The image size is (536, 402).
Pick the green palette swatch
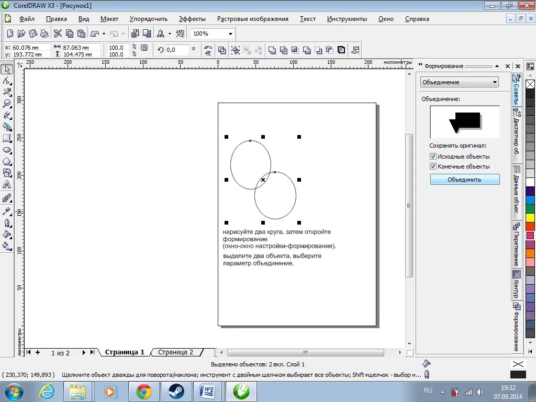coord(530,208)
